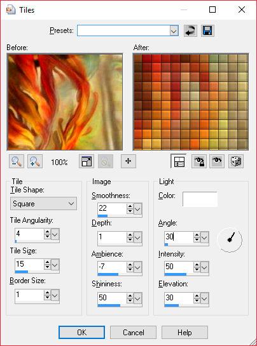
Task: Expand the Tile Size slider dropdown
Action: pyautogui.click(x=55, y=265)
